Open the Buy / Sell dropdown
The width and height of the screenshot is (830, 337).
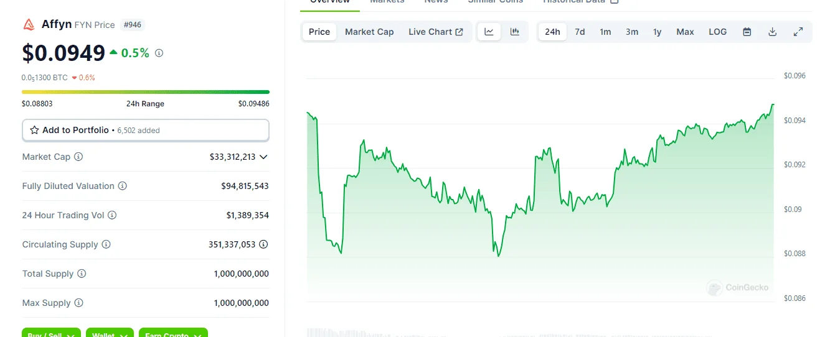(x=51, y=333)
